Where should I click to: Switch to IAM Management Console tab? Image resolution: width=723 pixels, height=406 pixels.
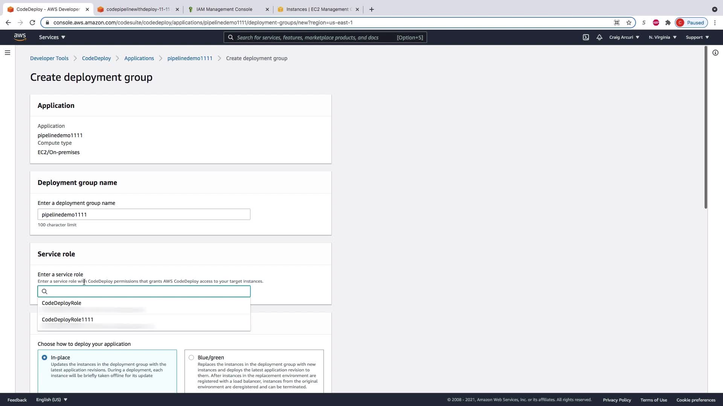(224, 9)
